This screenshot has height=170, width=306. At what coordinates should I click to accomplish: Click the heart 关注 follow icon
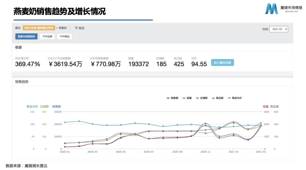(76, 28)
